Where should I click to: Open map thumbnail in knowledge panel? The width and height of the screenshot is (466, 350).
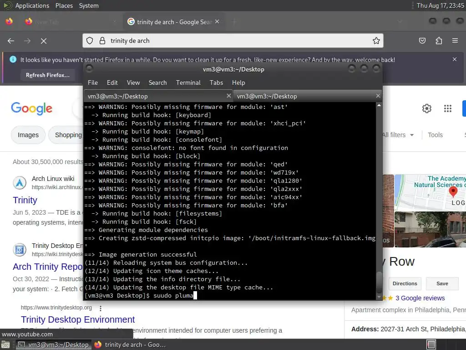coord(430,193)
